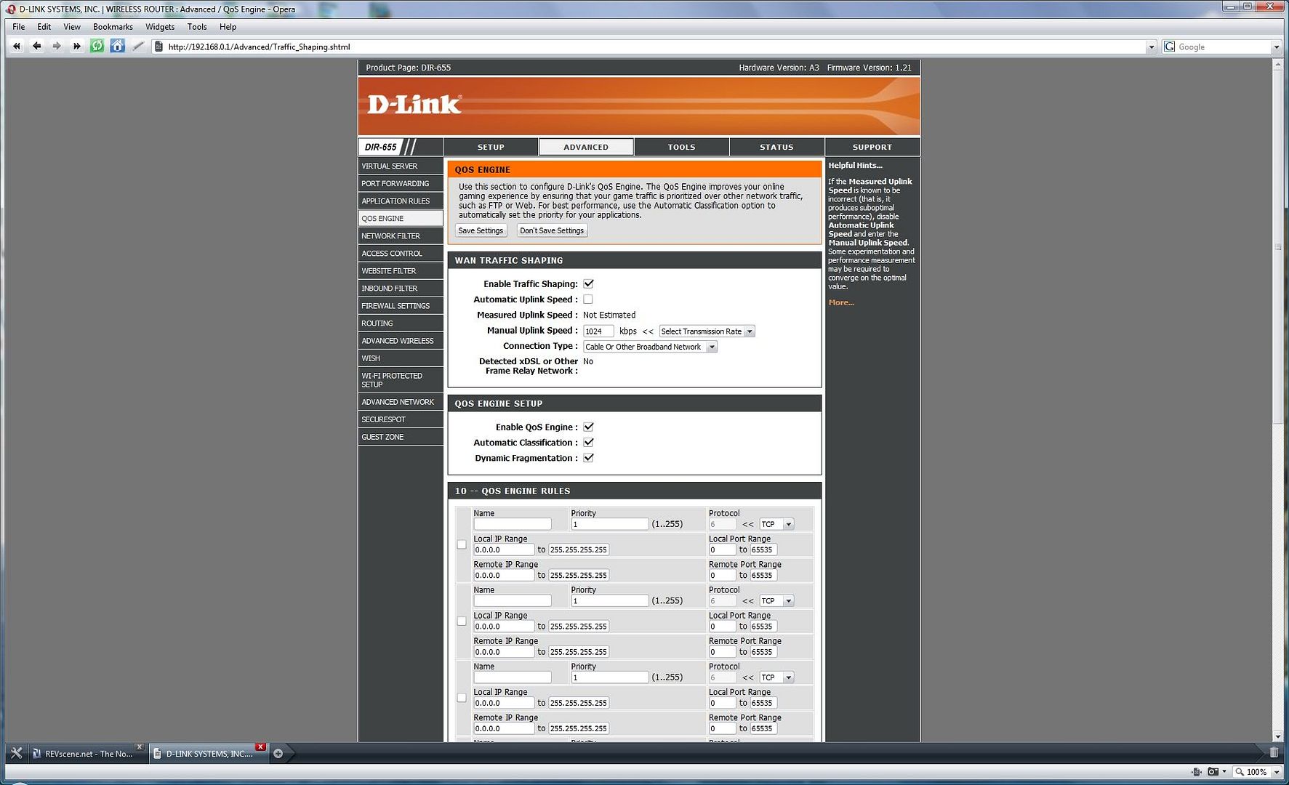This screenshot has width=1289, height=785.
Task: Open Select Transmission Rate dropdown
Action: coord(707,331)
